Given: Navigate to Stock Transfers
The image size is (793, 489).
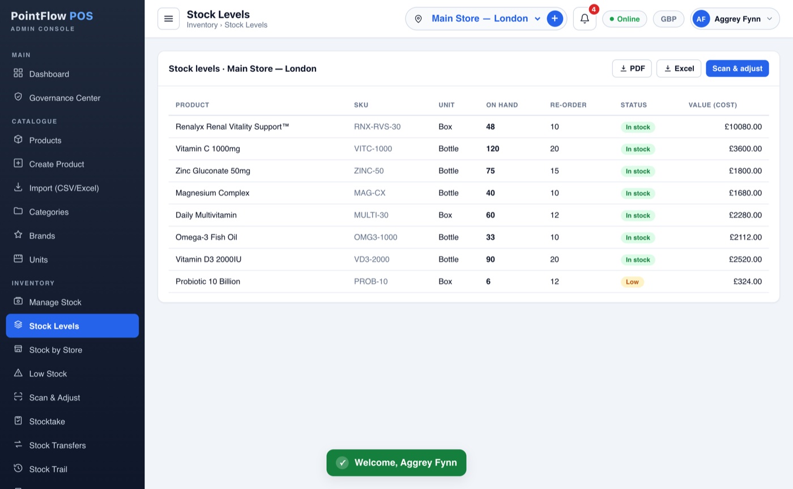Looking at the screenshot, I should pos(73,445).
